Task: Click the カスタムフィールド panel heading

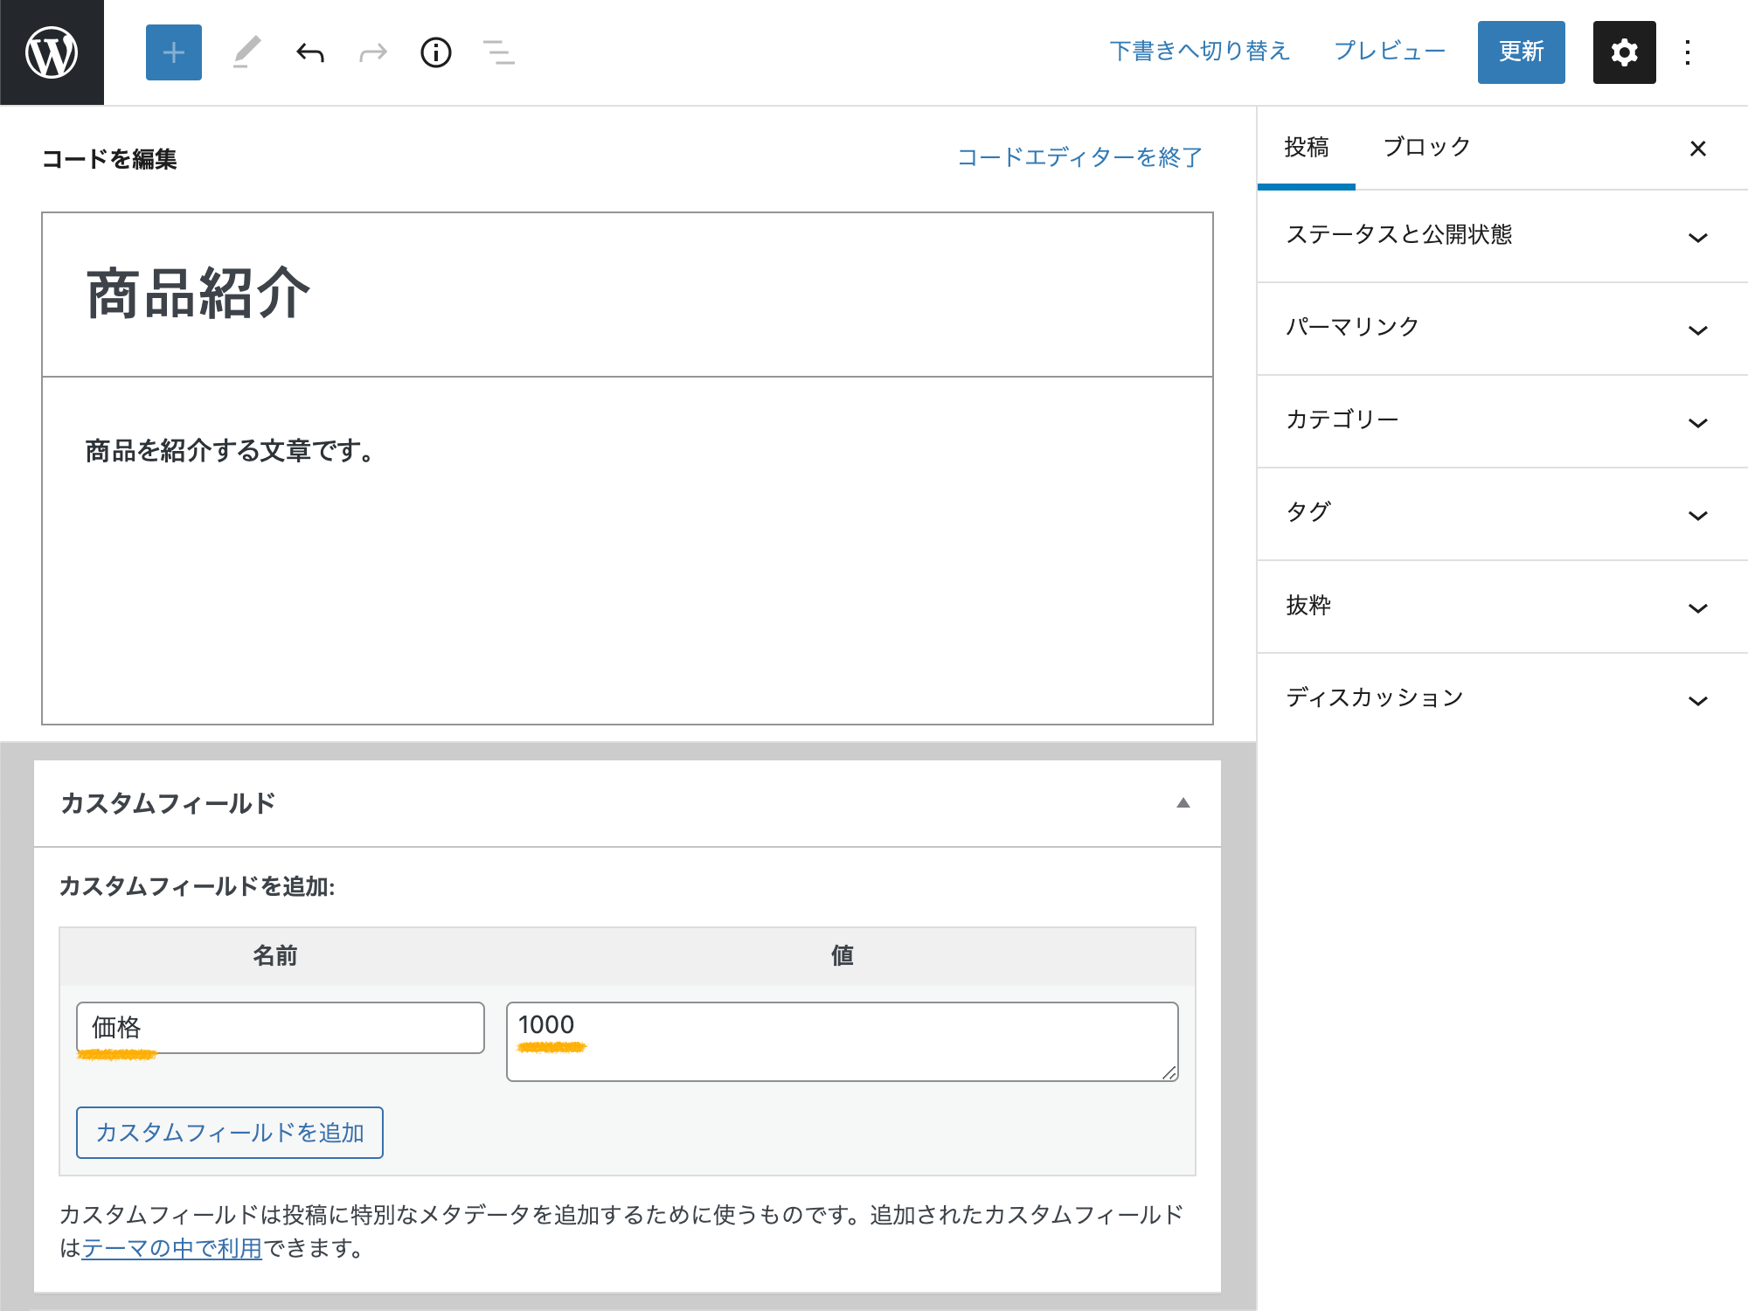Action: coord(169,803)
